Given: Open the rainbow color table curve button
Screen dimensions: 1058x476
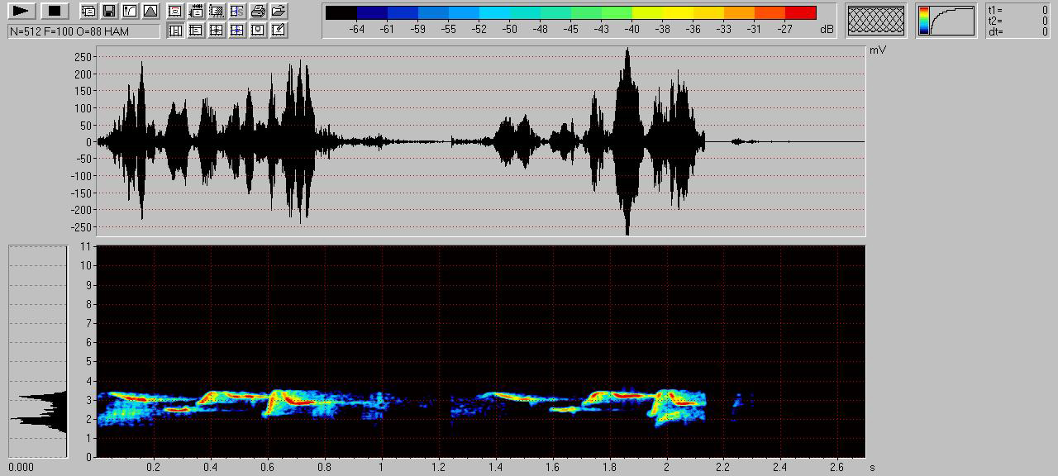Looking at the screenshot, I should click(x=946, y=21).
